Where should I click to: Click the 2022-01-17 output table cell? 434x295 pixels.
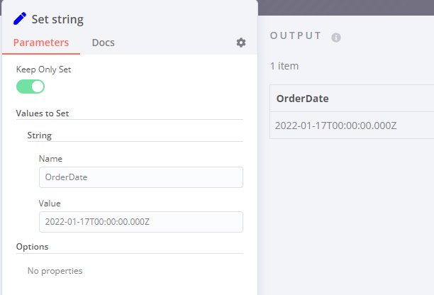(335, 126)
